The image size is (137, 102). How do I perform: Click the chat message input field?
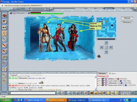33,93
